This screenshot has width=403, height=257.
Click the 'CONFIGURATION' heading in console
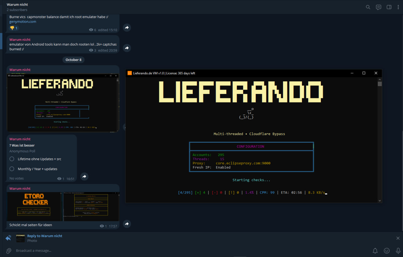pos(251,146)
